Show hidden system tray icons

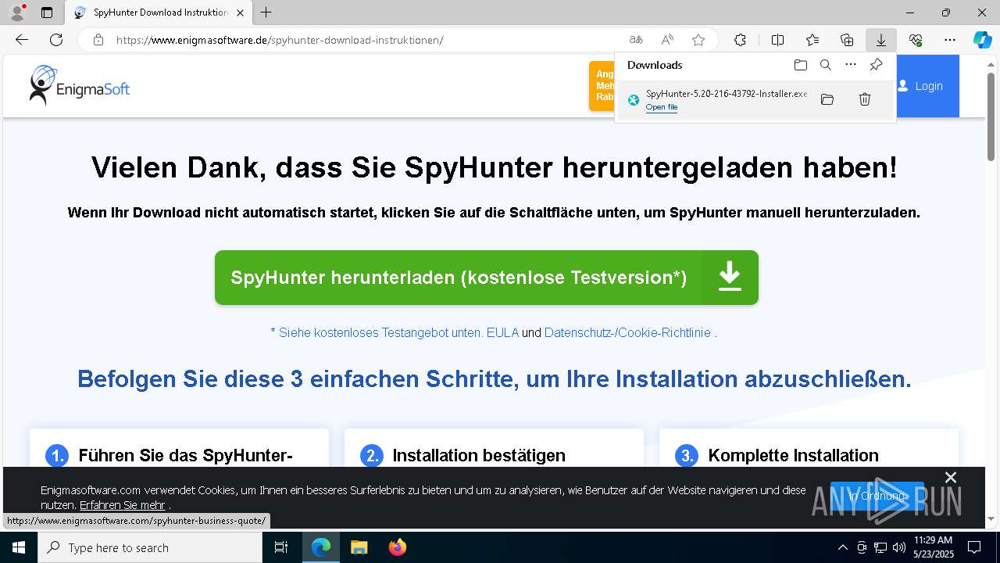pos(842,547)
